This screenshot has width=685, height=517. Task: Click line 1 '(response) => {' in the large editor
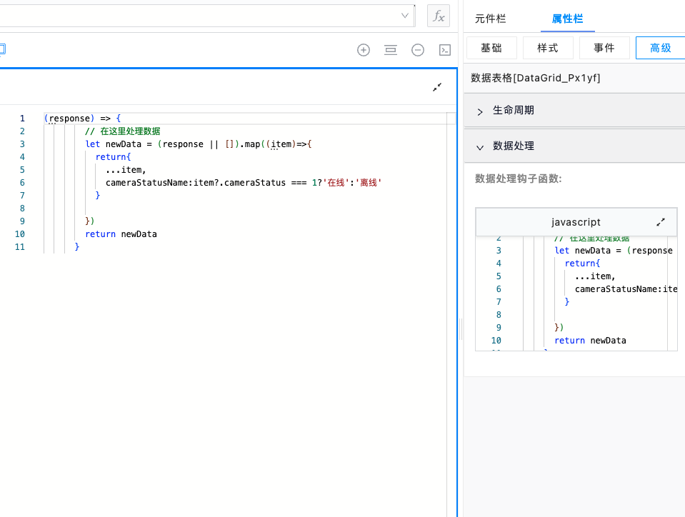point(83,119)
